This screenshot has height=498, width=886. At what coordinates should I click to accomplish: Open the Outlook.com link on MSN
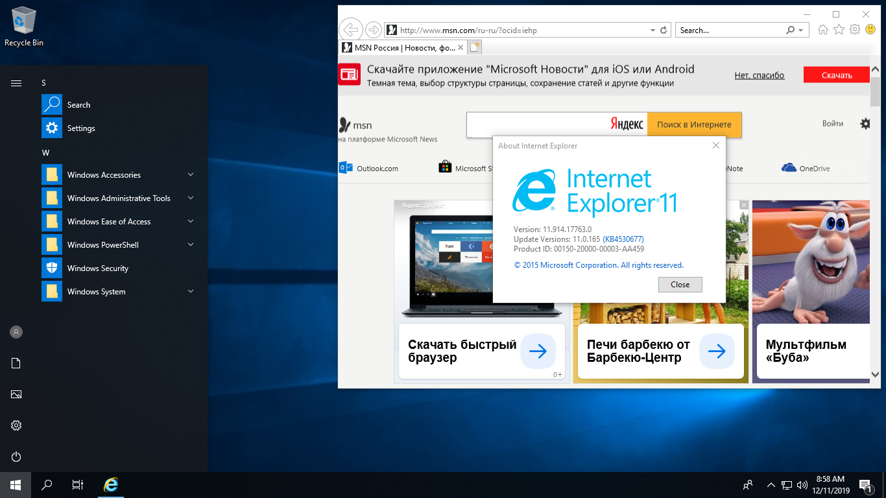click(x=368, y=168)
